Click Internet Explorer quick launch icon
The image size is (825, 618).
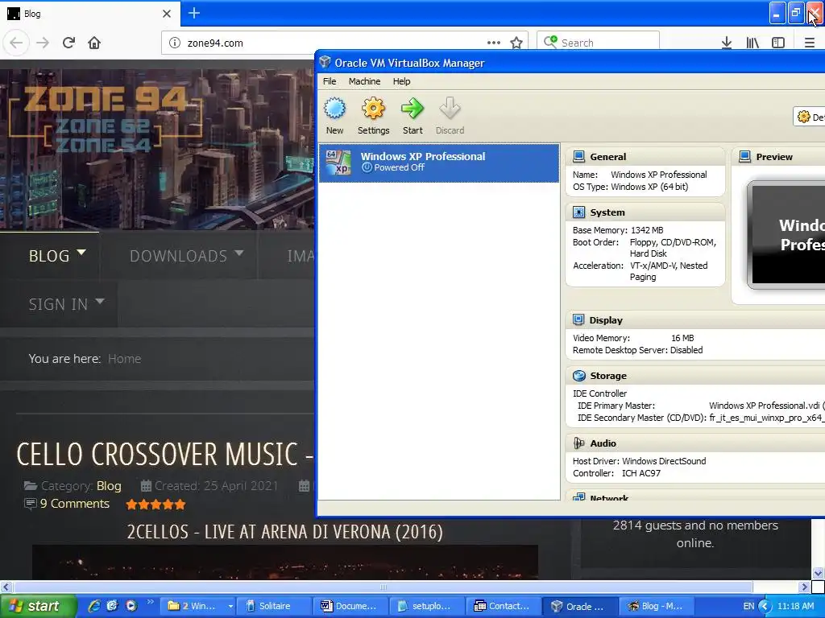point(94,606)
